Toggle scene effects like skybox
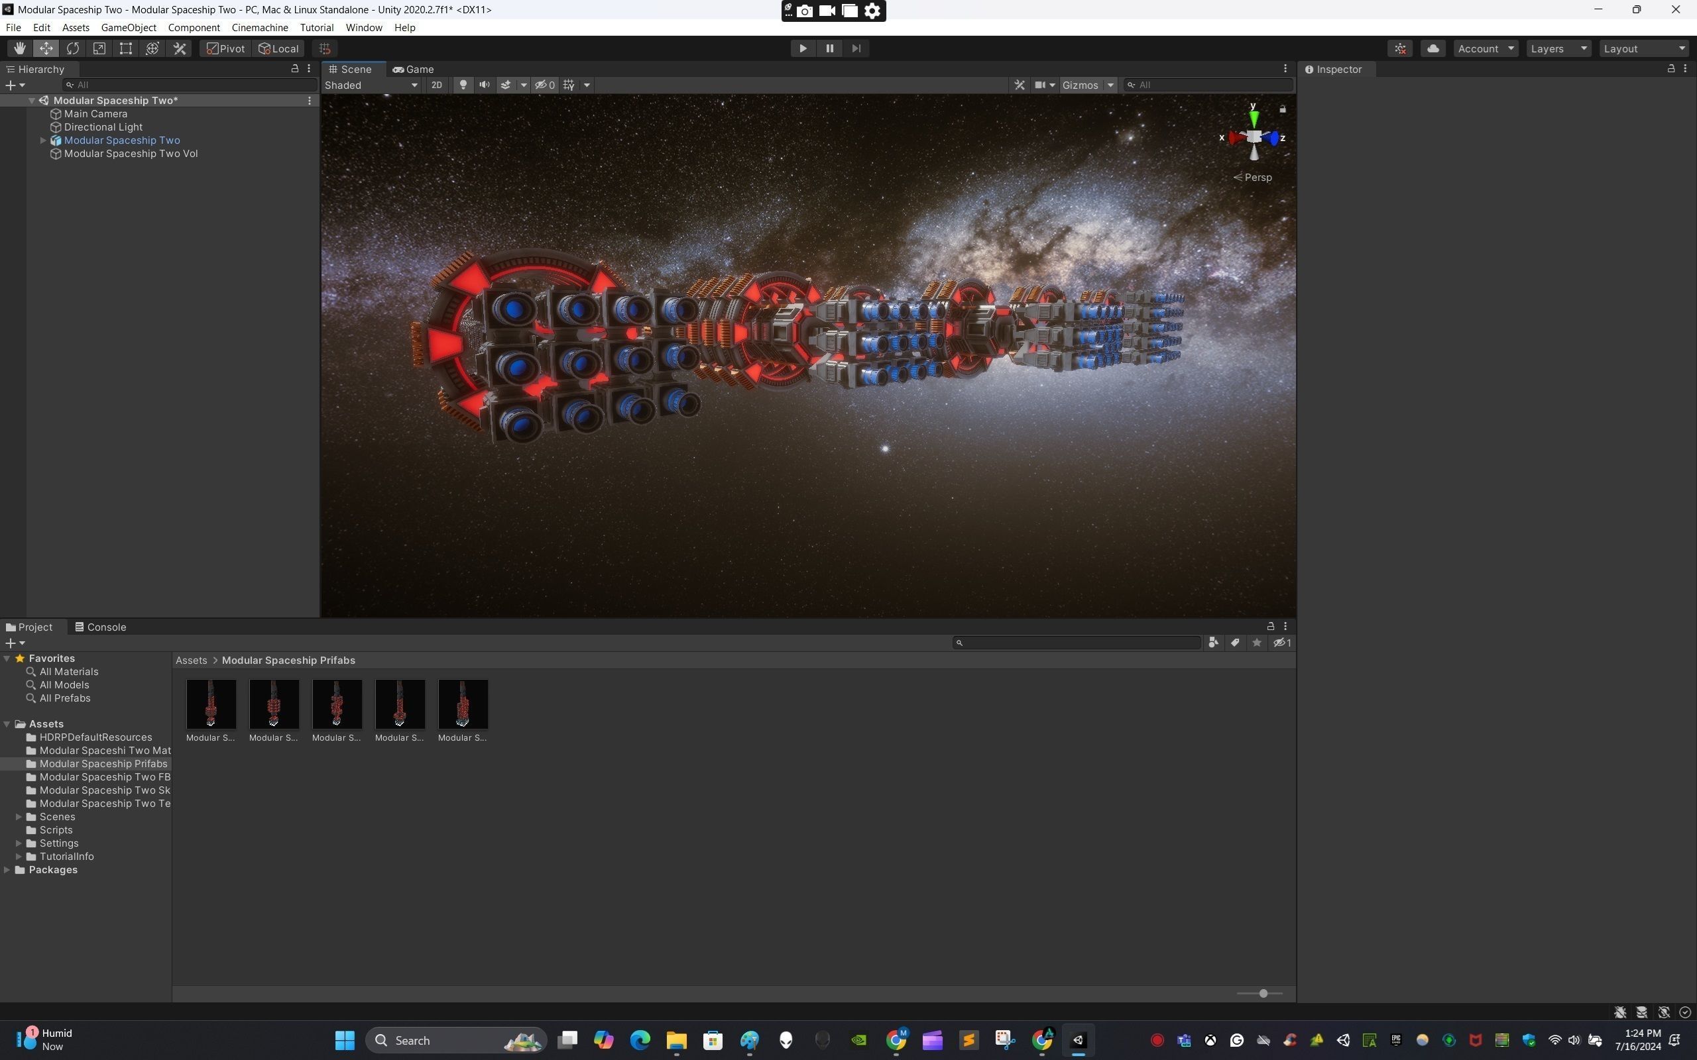 click(505, 85)
